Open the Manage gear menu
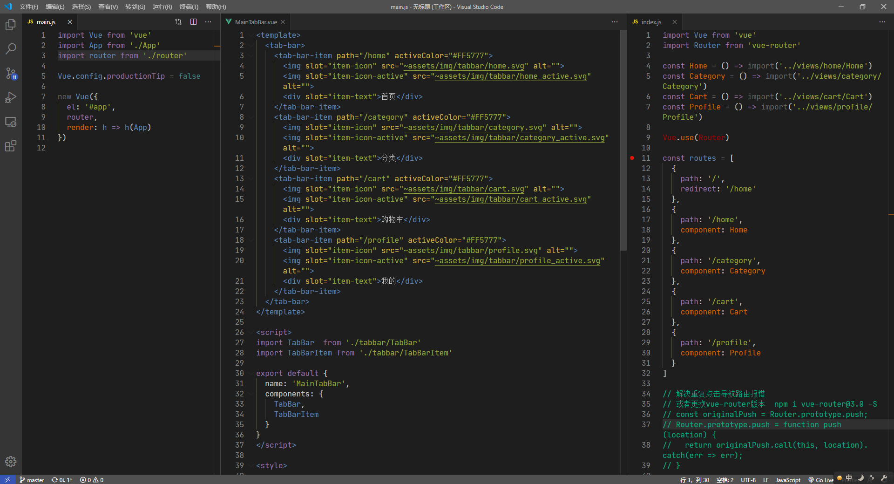 [11, 462]
